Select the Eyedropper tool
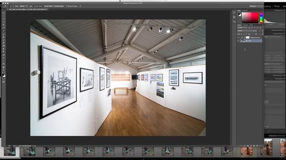Image resolution: width=286 pixels, height=160 pixels. click(x=4, y=28)
